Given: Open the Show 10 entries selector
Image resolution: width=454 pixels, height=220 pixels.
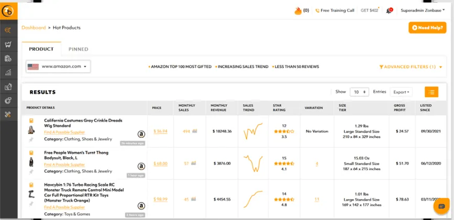Looking at the screenshot, I should coord(359,92).
